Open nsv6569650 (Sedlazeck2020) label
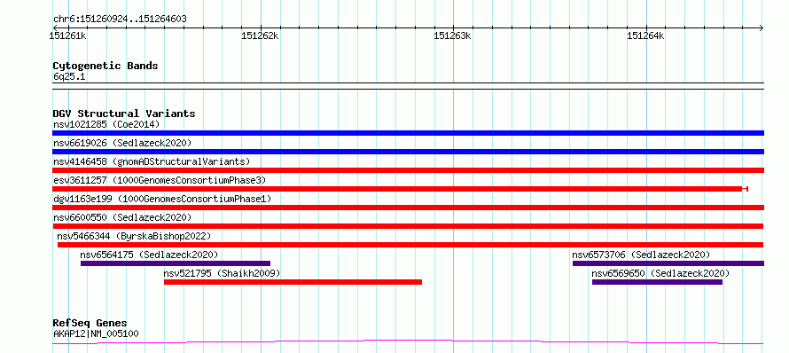Image resolution: width=789 pixels, height=353 pixels. [660, 273]
